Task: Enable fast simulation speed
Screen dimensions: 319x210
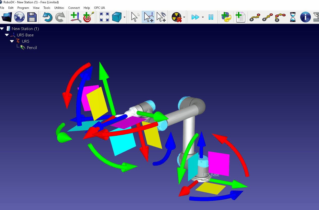Action: 195,17
